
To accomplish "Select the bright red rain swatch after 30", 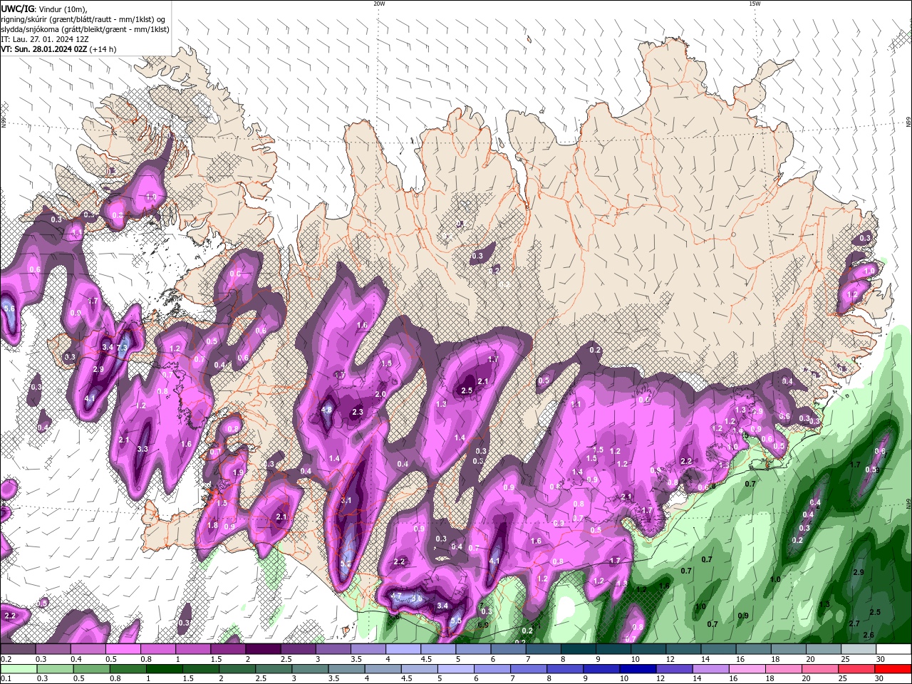I will click(x=893, y=669).
